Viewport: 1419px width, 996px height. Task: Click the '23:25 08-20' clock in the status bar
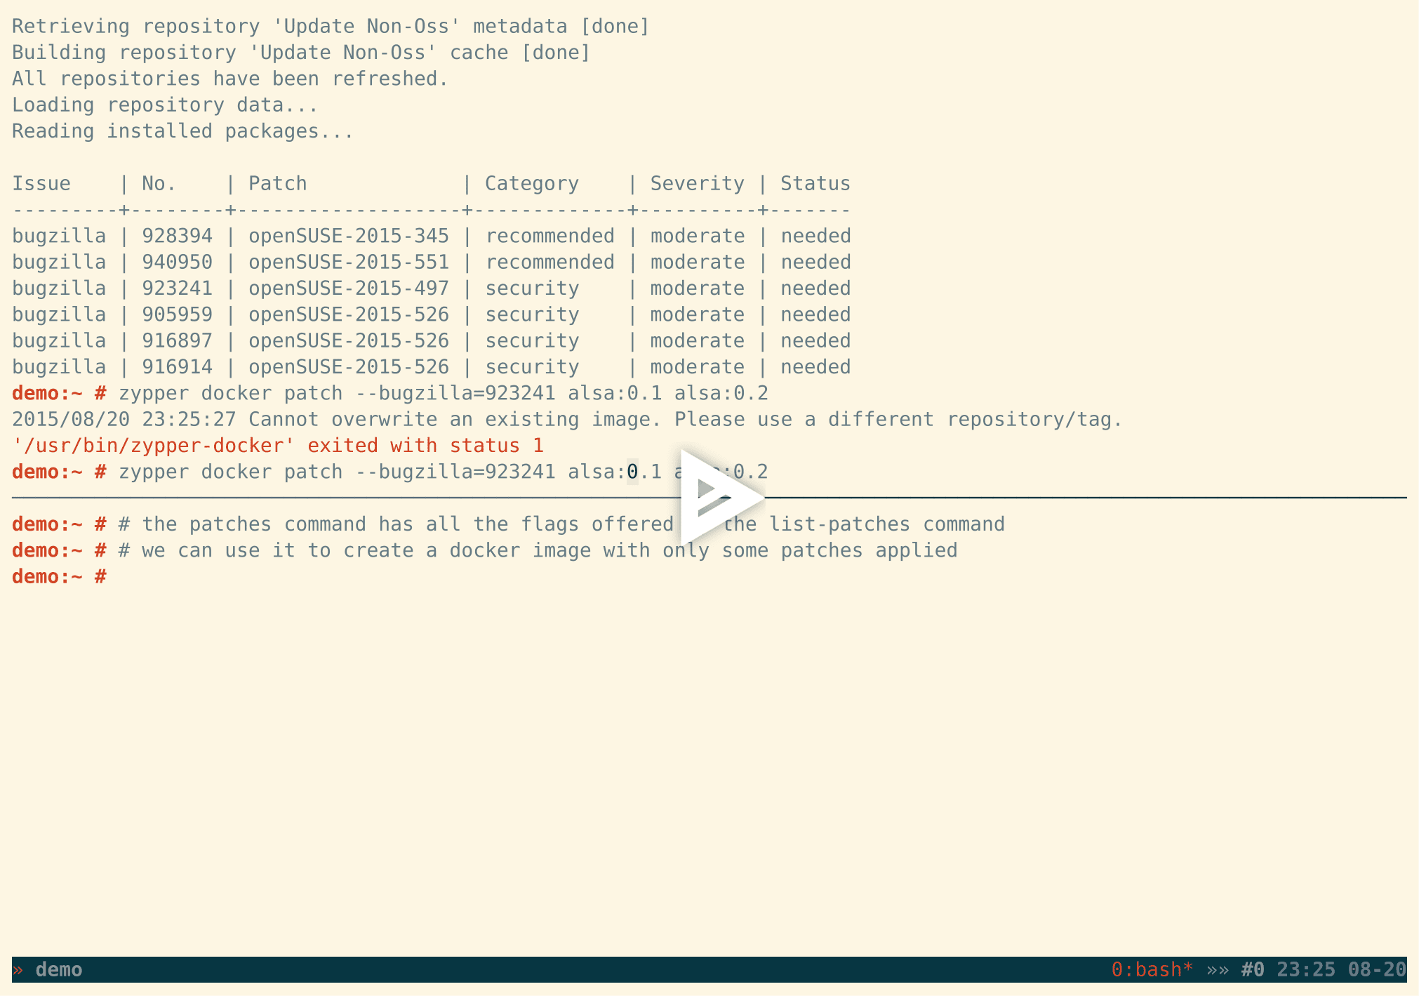point(1342,969)
